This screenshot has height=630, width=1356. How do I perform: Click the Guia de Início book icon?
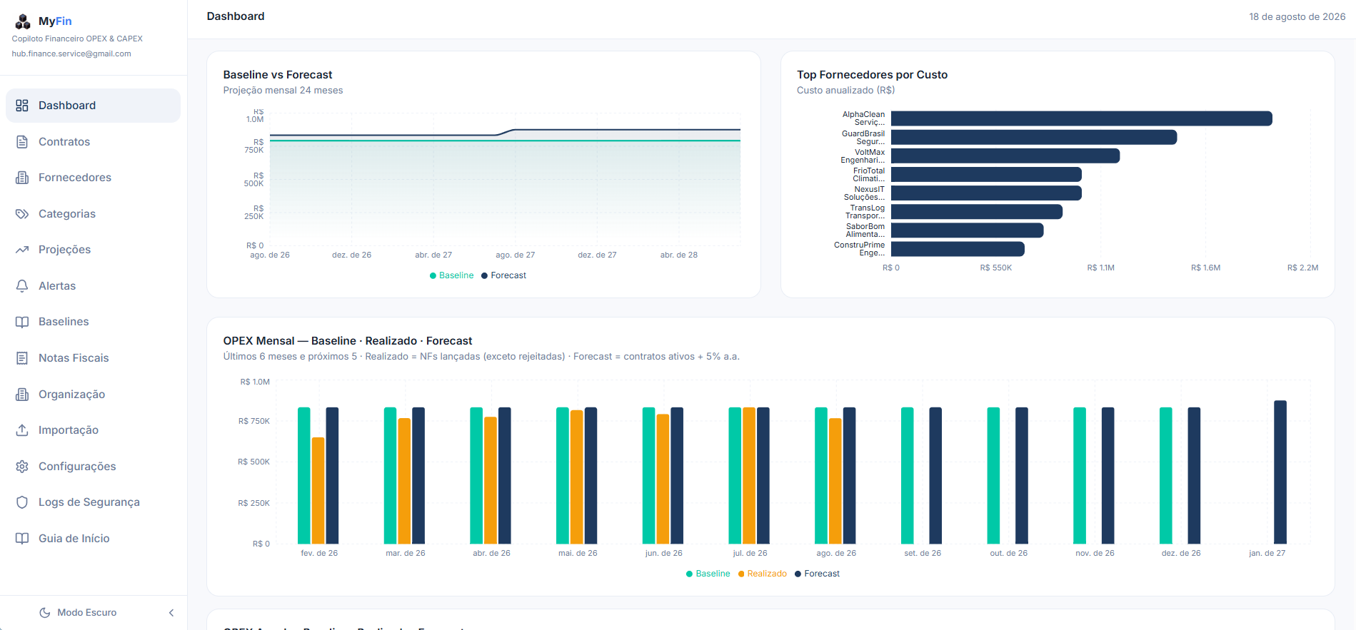[x=22, y=539]
